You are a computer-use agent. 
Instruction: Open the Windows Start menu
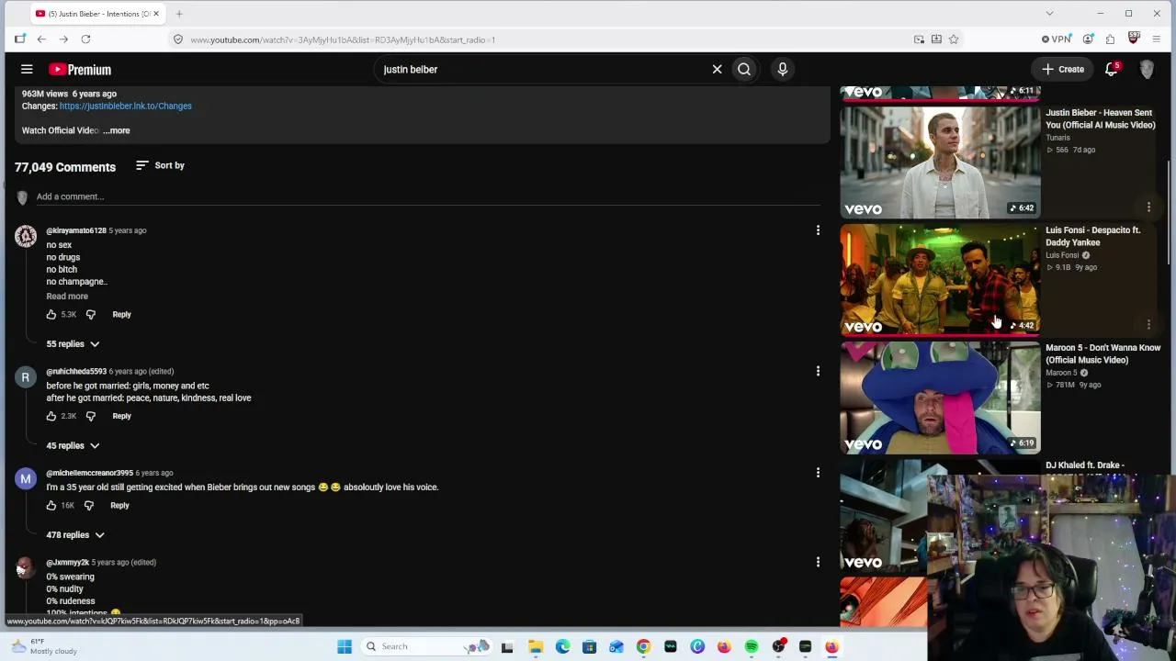[x=345, y=646]
